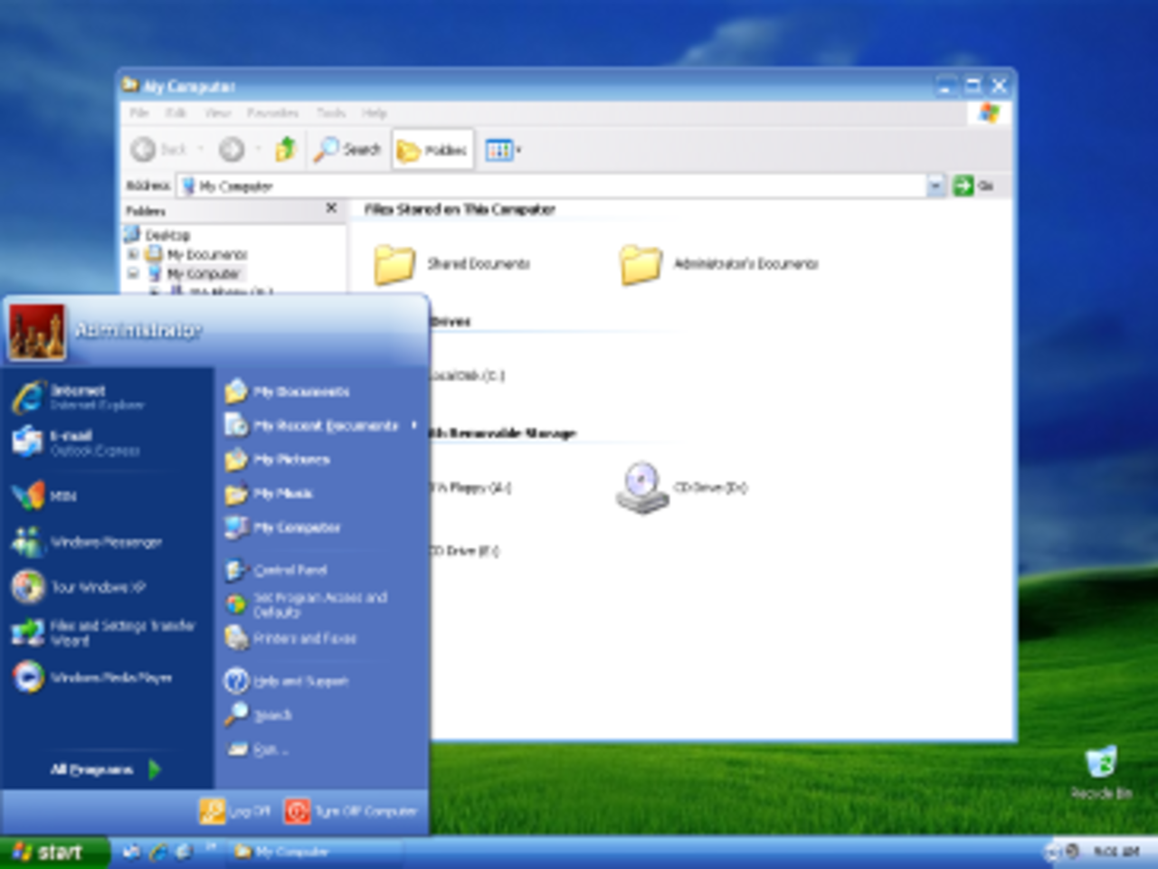1158x869 pixels.
Task: Open the Edit menu in My Computer
Action: coord(176,113)
